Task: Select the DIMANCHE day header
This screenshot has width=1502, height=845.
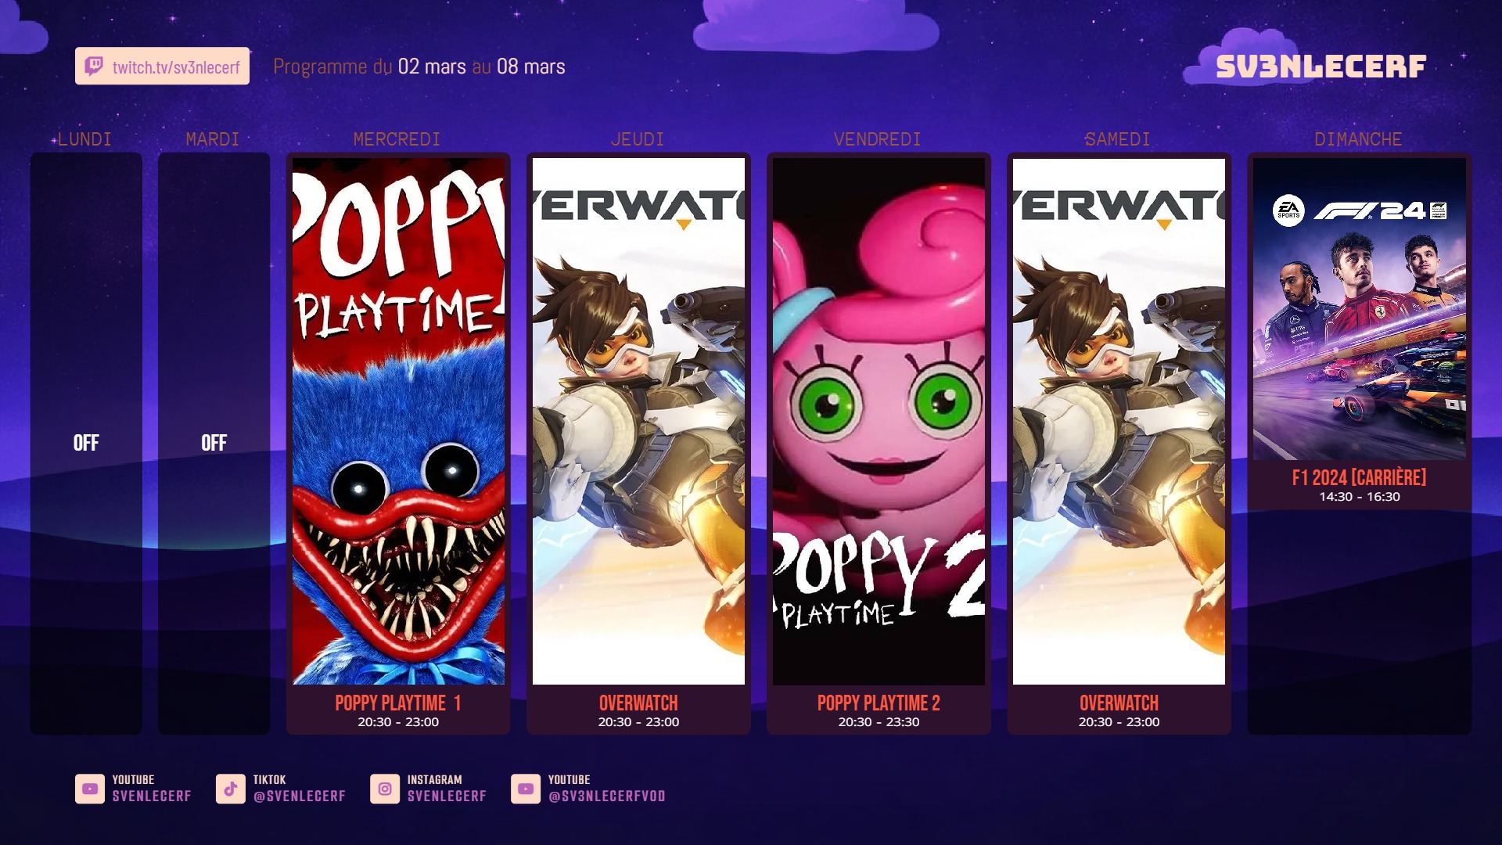Action: coord(1358,139)
